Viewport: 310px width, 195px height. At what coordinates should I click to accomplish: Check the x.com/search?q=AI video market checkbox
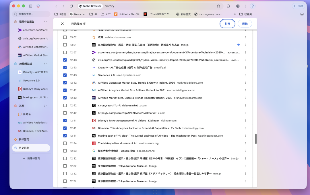(x=65, y=105)
